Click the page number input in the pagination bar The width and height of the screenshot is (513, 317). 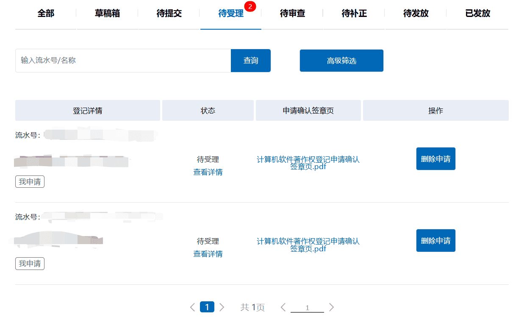coord(308,307)
